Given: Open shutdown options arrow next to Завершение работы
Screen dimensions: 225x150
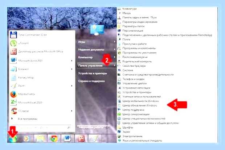Looking at the screenshot, I should [107, 127].
